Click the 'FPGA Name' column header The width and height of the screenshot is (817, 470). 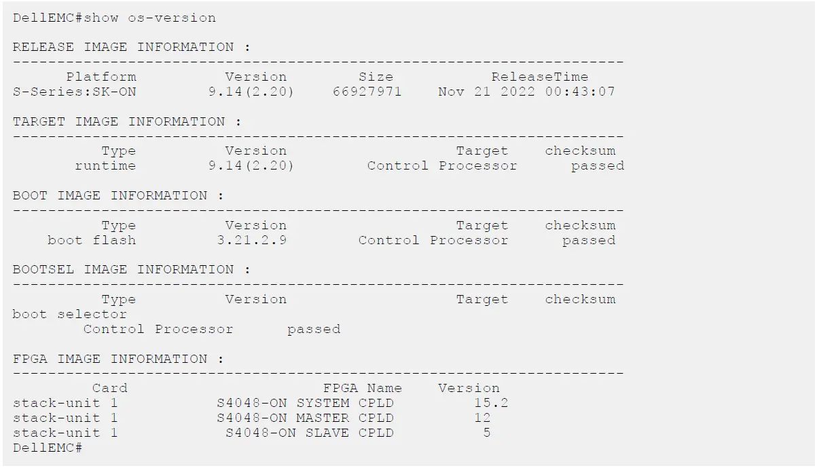click(362, 389)
